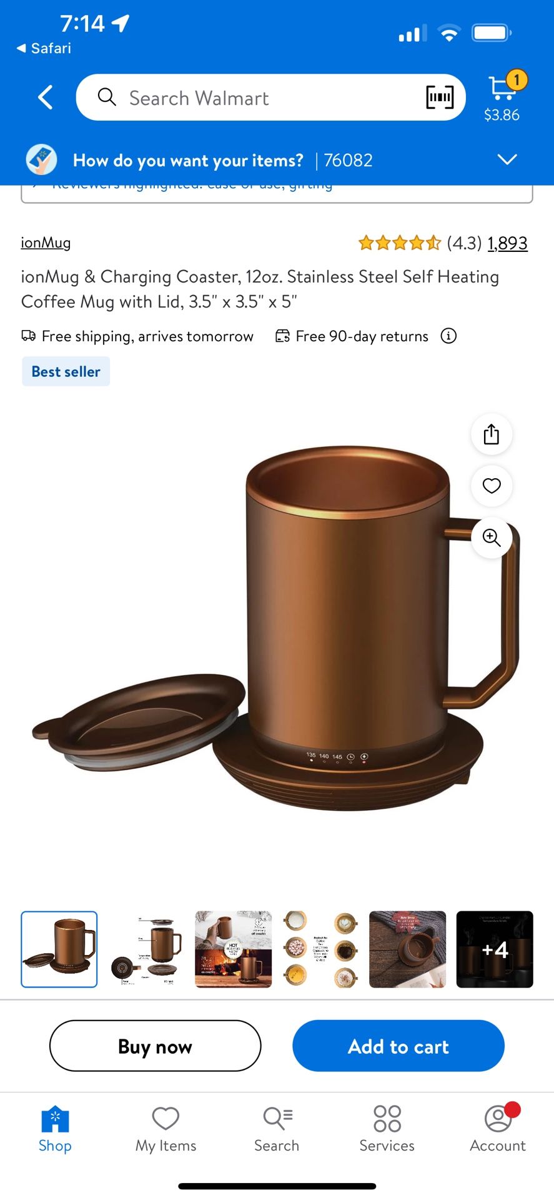The width and height of the screenshot is (554, 1200).
Task: View the +4 more images thumbnail
Action: pos(495,949)
